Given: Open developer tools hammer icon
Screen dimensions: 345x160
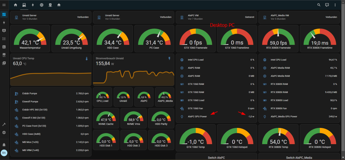Looking at the screenshot, I should (x=4, y=124).
